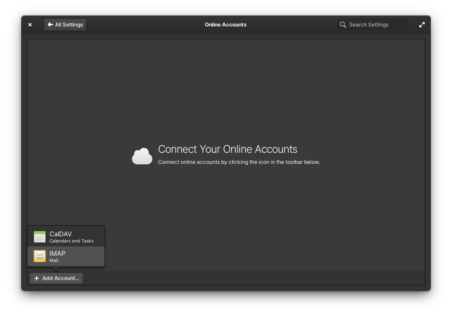The height and width of the screenshot is (318, 452).
Task: Return to All Settings
Action: (65, 25)
